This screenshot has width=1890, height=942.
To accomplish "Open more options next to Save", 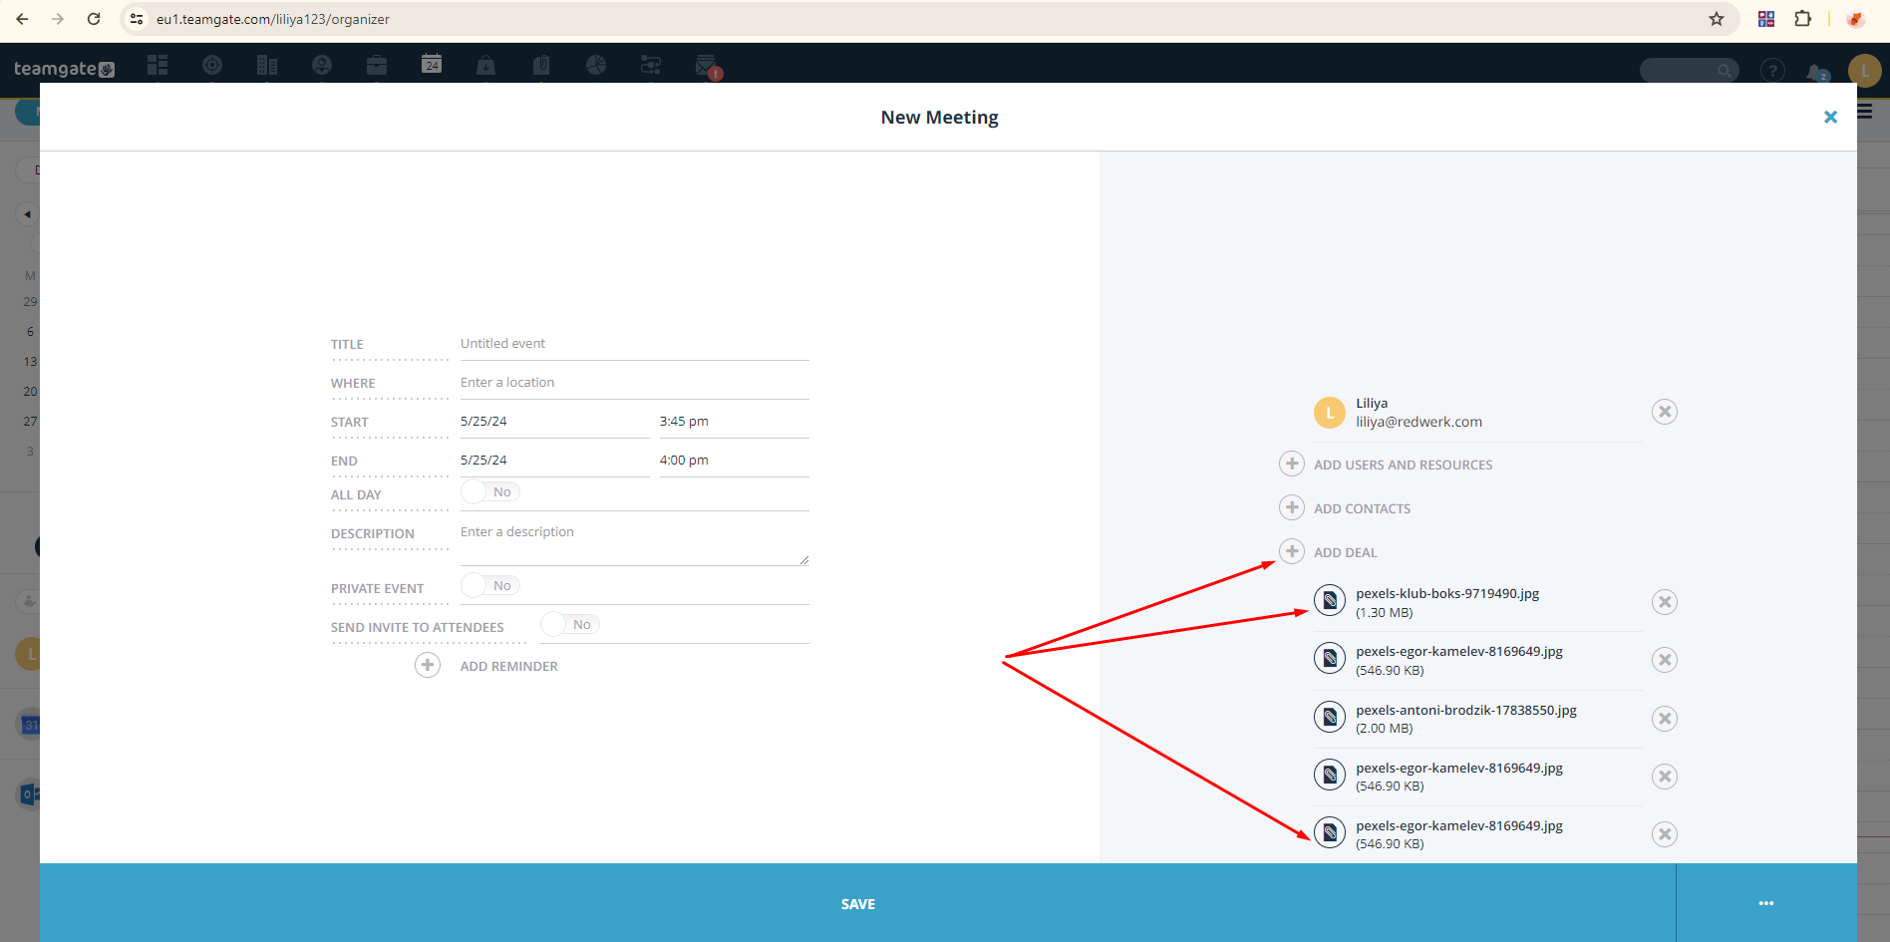I will 1766,903.
